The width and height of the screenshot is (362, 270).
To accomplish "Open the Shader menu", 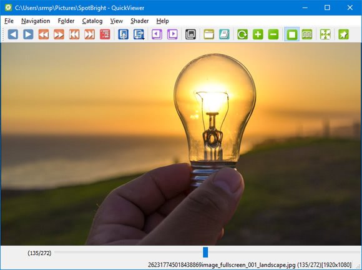I will [139, 21].
